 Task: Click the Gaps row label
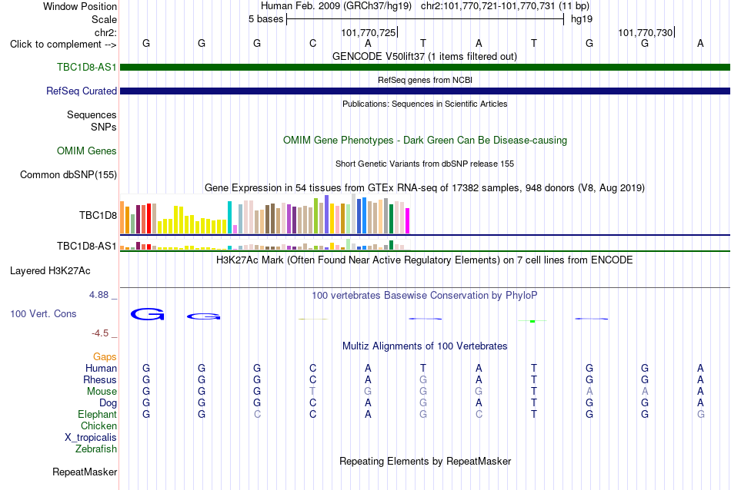105,356
